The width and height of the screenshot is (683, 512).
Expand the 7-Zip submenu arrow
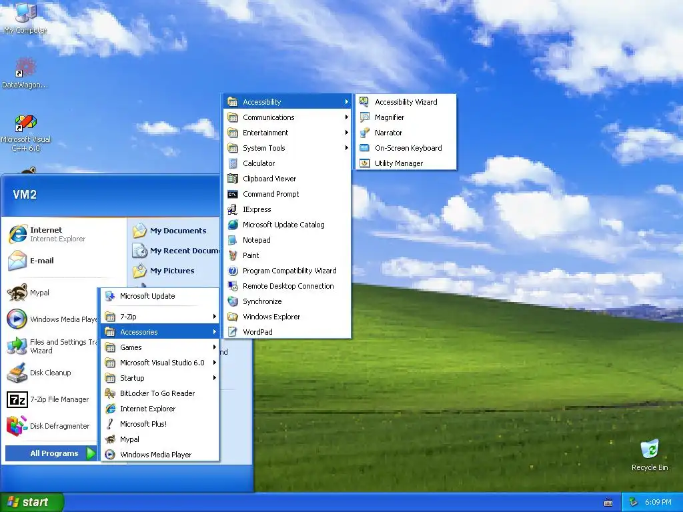coord(214,317)
